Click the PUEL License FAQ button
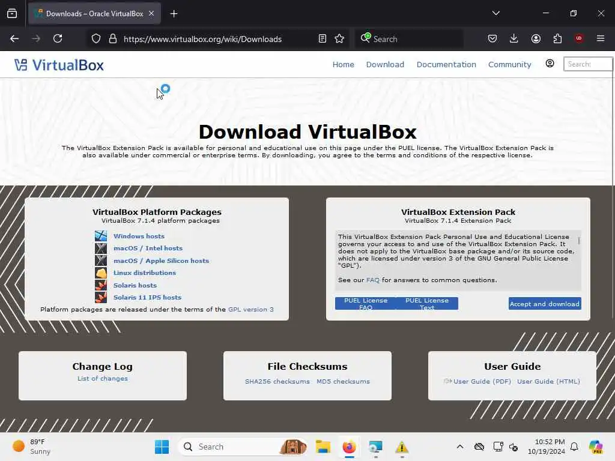Viewport: 615px width, 461px height. 366,303
